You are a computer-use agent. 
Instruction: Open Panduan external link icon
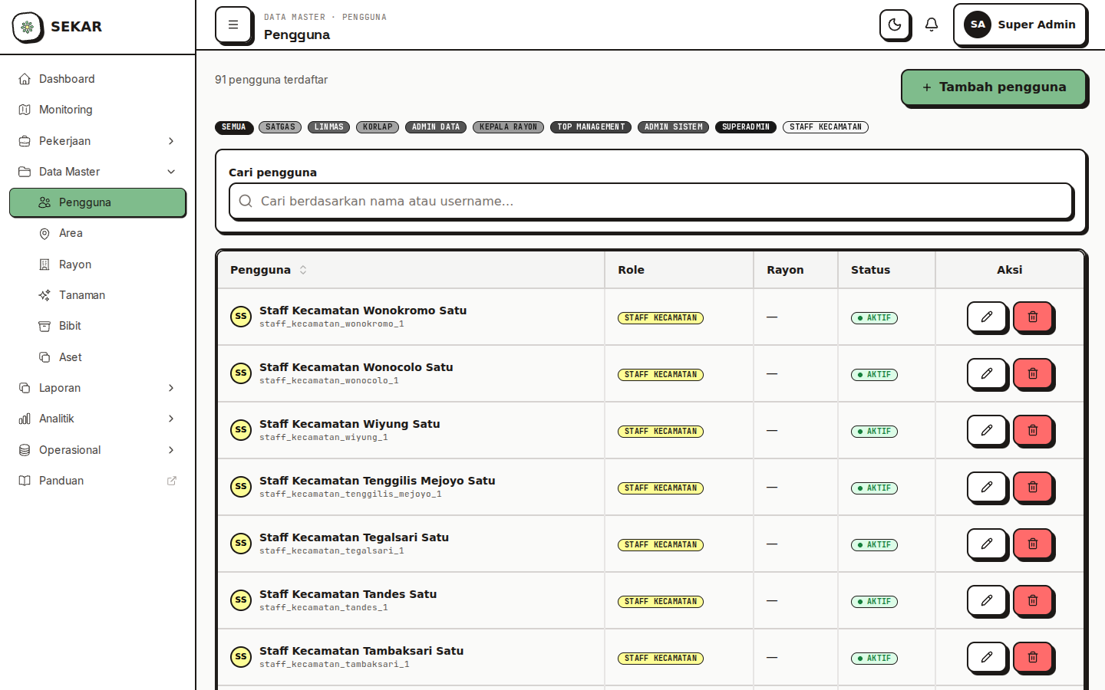click(x=172, y=481)
